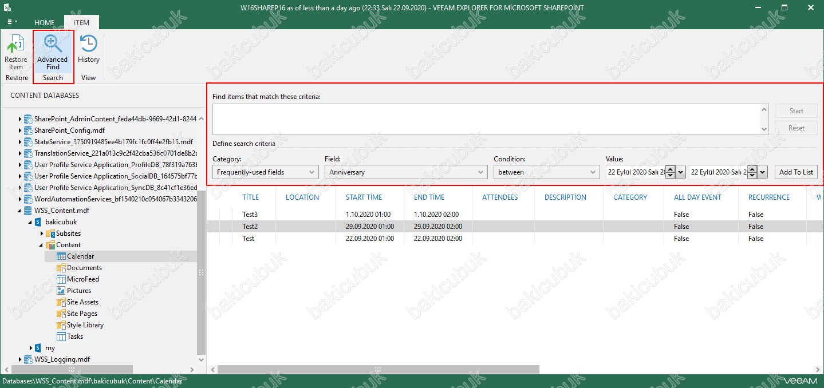Open second date value calendar dropdown

[x=762, y=172]
